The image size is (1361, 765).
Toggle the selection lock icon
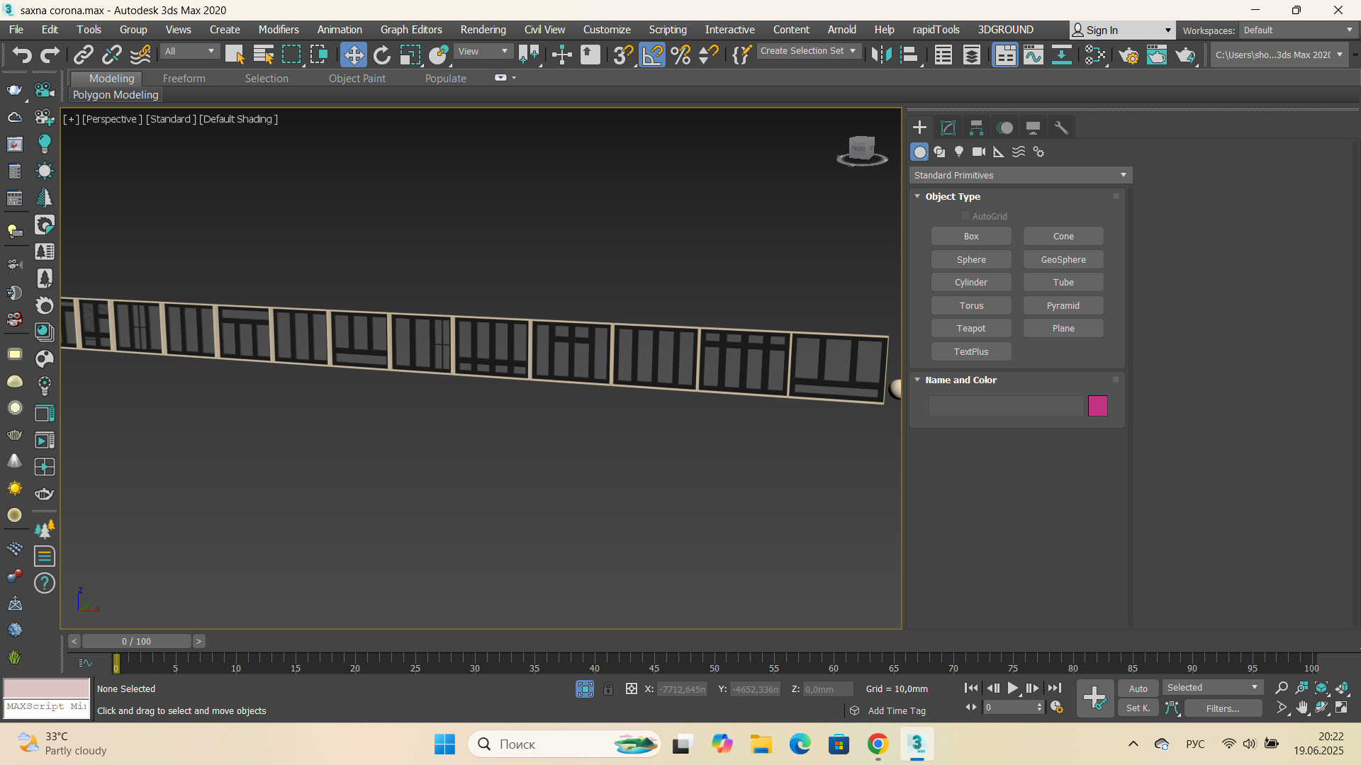pos(608,688)
